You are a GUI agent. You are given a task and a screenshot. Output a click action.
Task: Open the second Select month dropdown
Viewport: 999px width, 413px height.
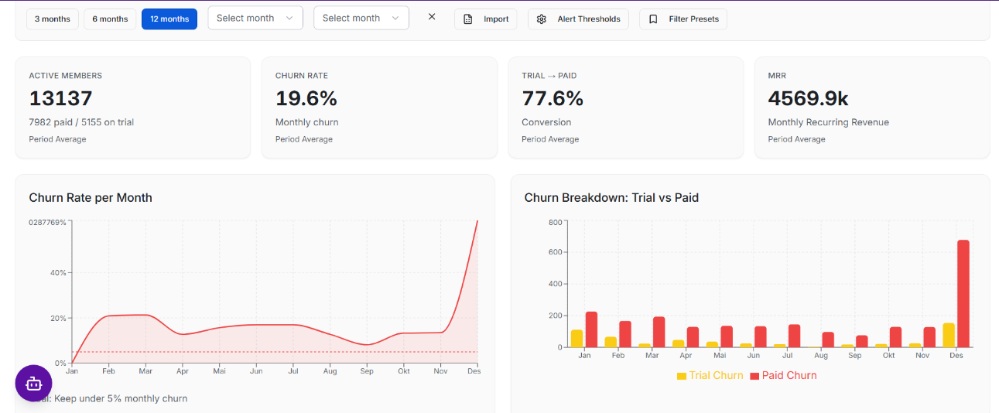[x=361, y=18]
